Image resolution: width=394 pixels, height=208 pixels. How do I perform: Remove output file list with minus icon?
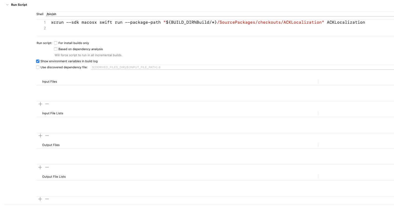[47, 199]
